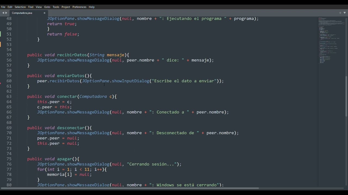Open the File menu
This screenshot has height=195, width=348.
[3, 7]
